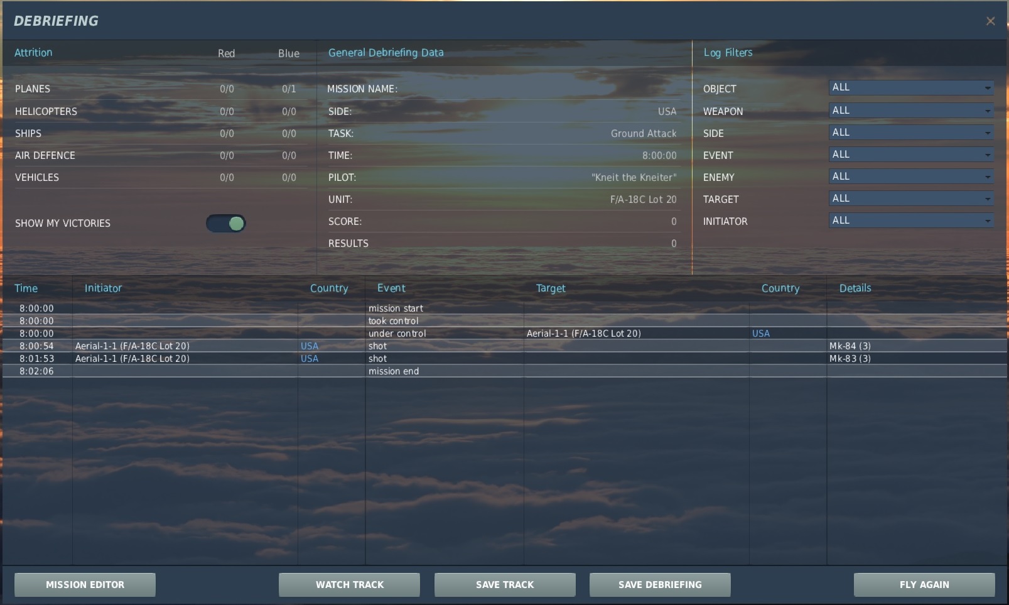
Task: Open the EVENT filter dropdown
Action: (x=911, y=155)
